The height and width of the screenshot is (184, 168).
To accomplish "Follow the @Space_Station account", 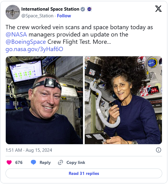I will click(x=64, y=16).
